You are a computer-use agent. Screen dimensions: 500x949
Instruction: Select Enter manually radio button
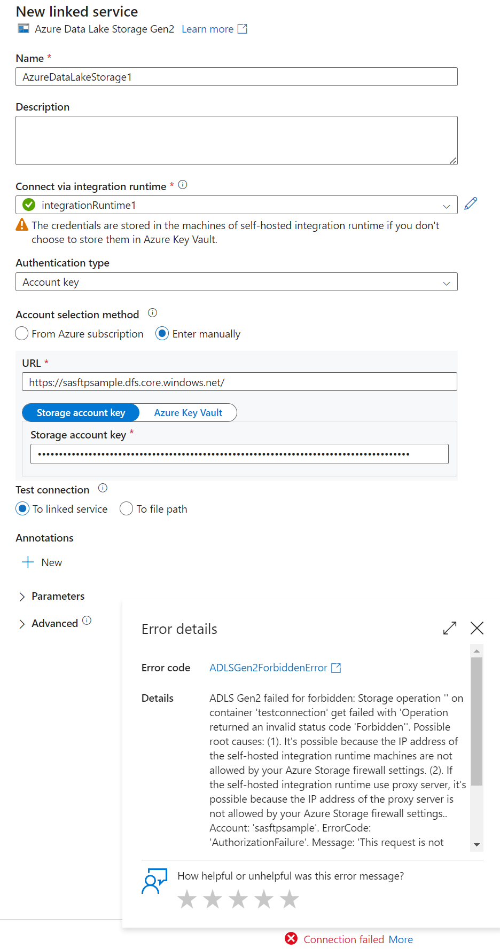[162, 334]
